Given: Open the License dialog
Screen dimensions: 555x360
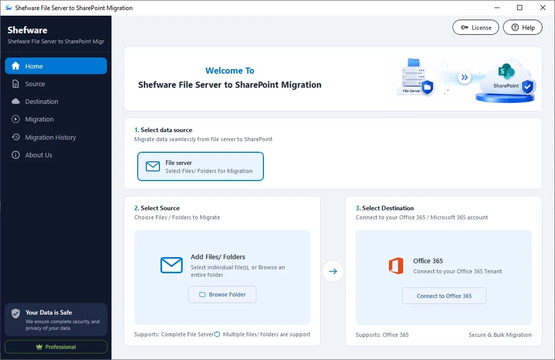Looking at the screenshot, I should pyautogui.click(x=475, y=27).
